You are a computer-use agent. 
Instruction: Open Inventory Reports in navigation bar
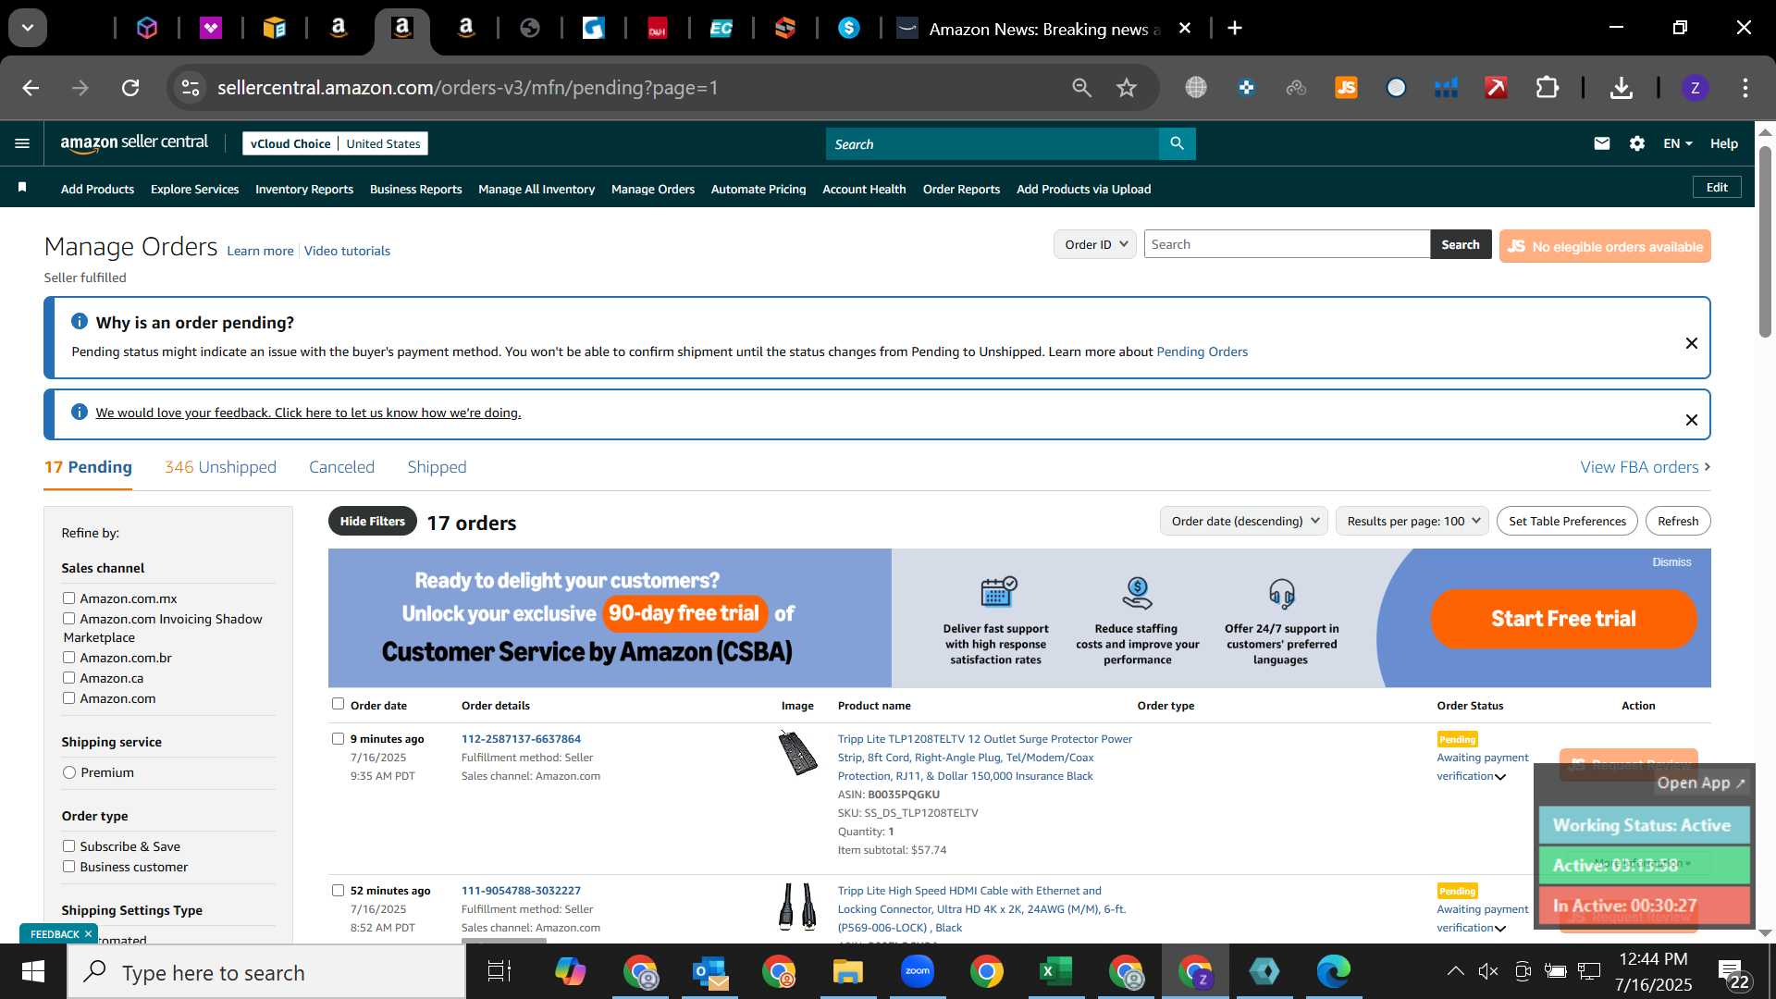point(303,189)
